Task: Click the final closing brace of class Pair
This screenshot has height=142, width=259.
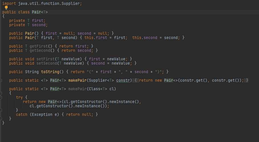Action: coord(3,123)
